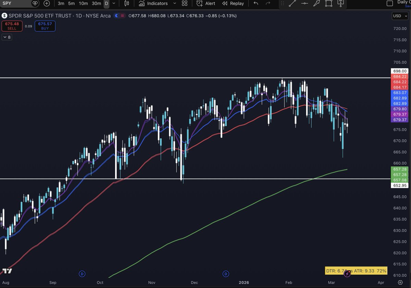Click the SELL 675.48 button
This screenshot has height=288, width=411.
tap(12, 26)
